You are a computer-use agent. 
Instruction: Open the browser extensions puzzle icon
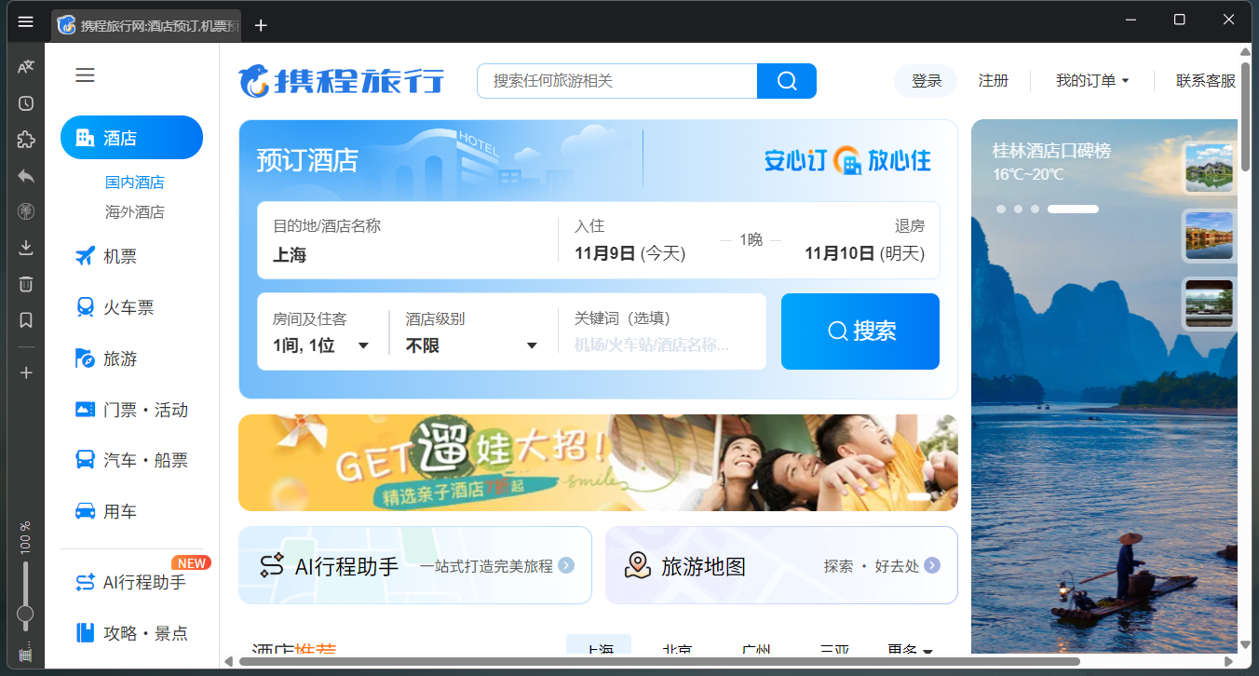[x=26, y=140]
